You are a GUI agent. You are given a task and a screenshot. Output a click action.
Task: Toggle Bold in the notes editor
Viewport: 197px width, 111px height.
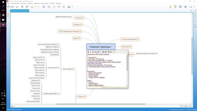tap(88, 52)
